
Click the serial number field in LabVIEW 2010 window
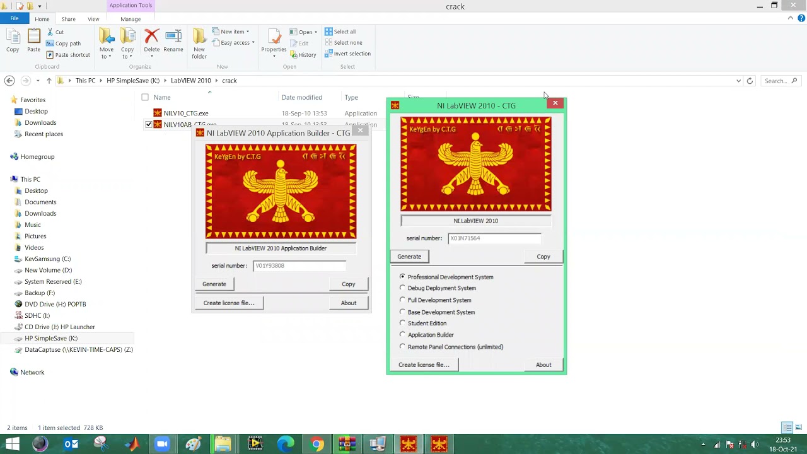[x=494, y=238]
